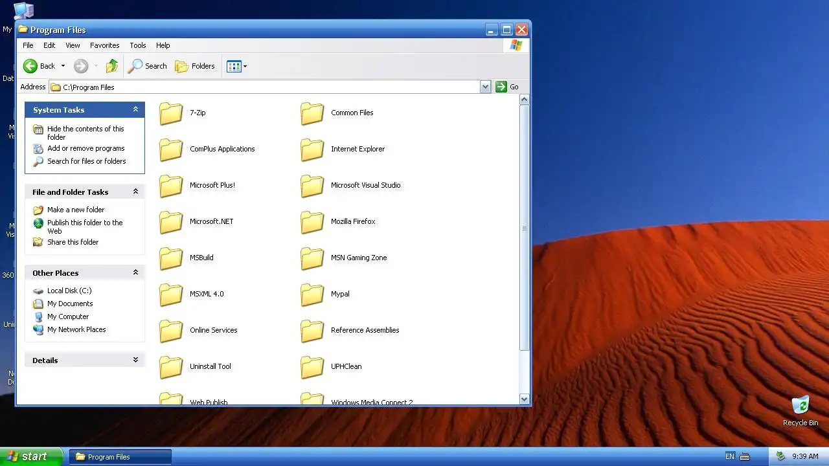Expand the Details panel
Viewport: 829px width, 466px height.
click(135, 360)
